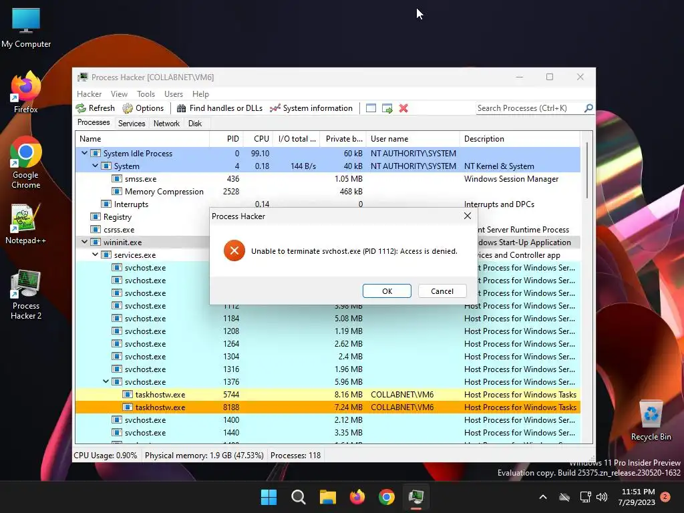The height and width of the screenshot is (513, 684).
Task: Open the Help menu
Action: pos(200,94)
